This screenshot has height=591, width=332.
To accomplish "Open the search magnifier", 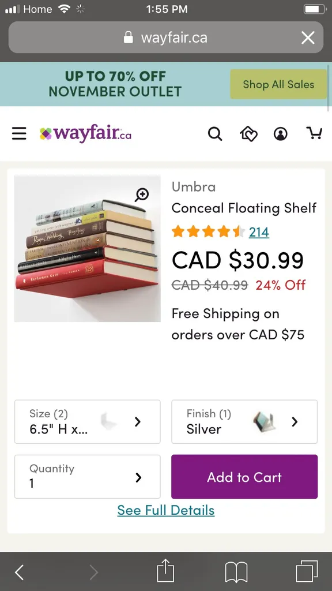I will click(215, 133).
